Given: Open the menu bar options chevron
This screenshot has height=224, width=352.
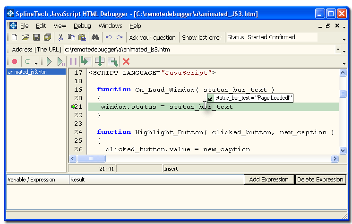Looking at the screenshot, I should (x=344, y=27).
